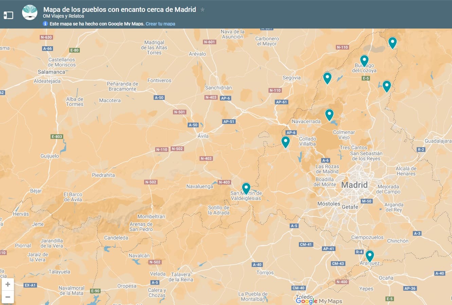Click the AP-61 road badge
Image resolution: width=452 pixels, height=305 pixels.
281,102
